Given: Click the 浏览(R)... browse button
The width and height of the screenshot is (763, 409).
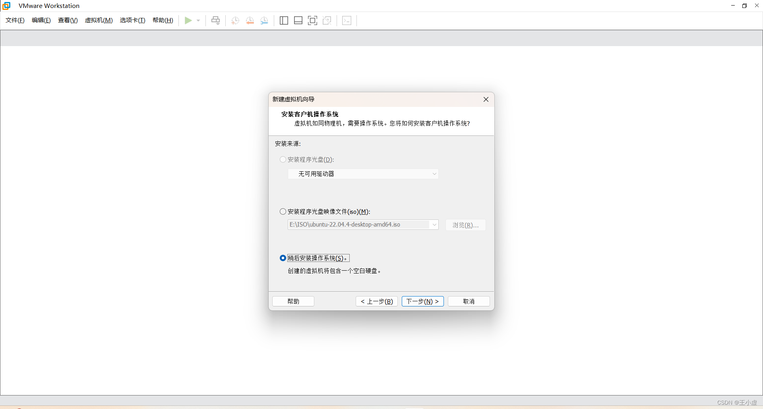Looking at the screenshot, I should pyautogui.click(x=466, y=225).
